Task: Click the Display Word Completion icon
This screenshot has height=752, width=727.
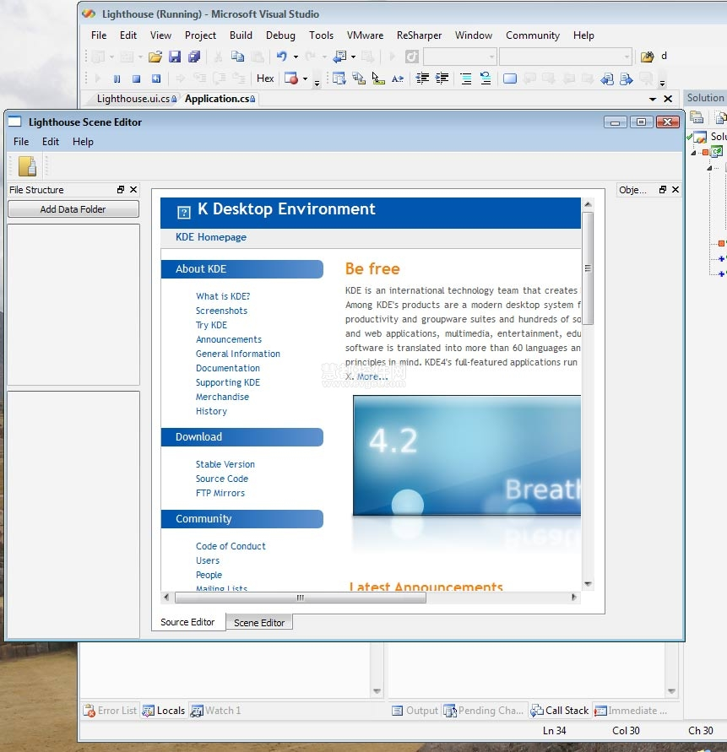Action: 398,78
